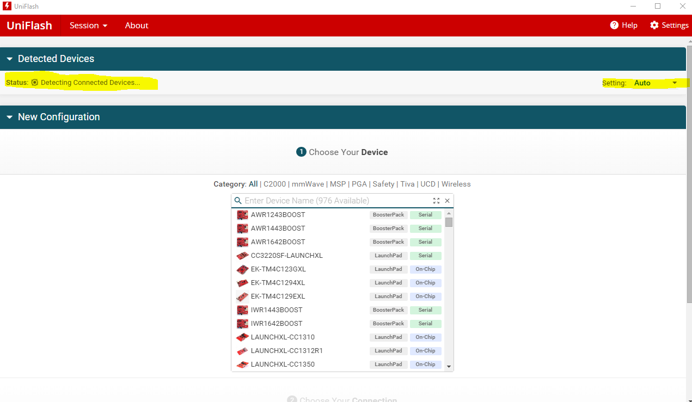Image resolution: width=692 pixels, height=402 pixels.
Task: Click LaunchPad tag on CC3220SF-LAUNCHXL row
Action: coord(388,256)
